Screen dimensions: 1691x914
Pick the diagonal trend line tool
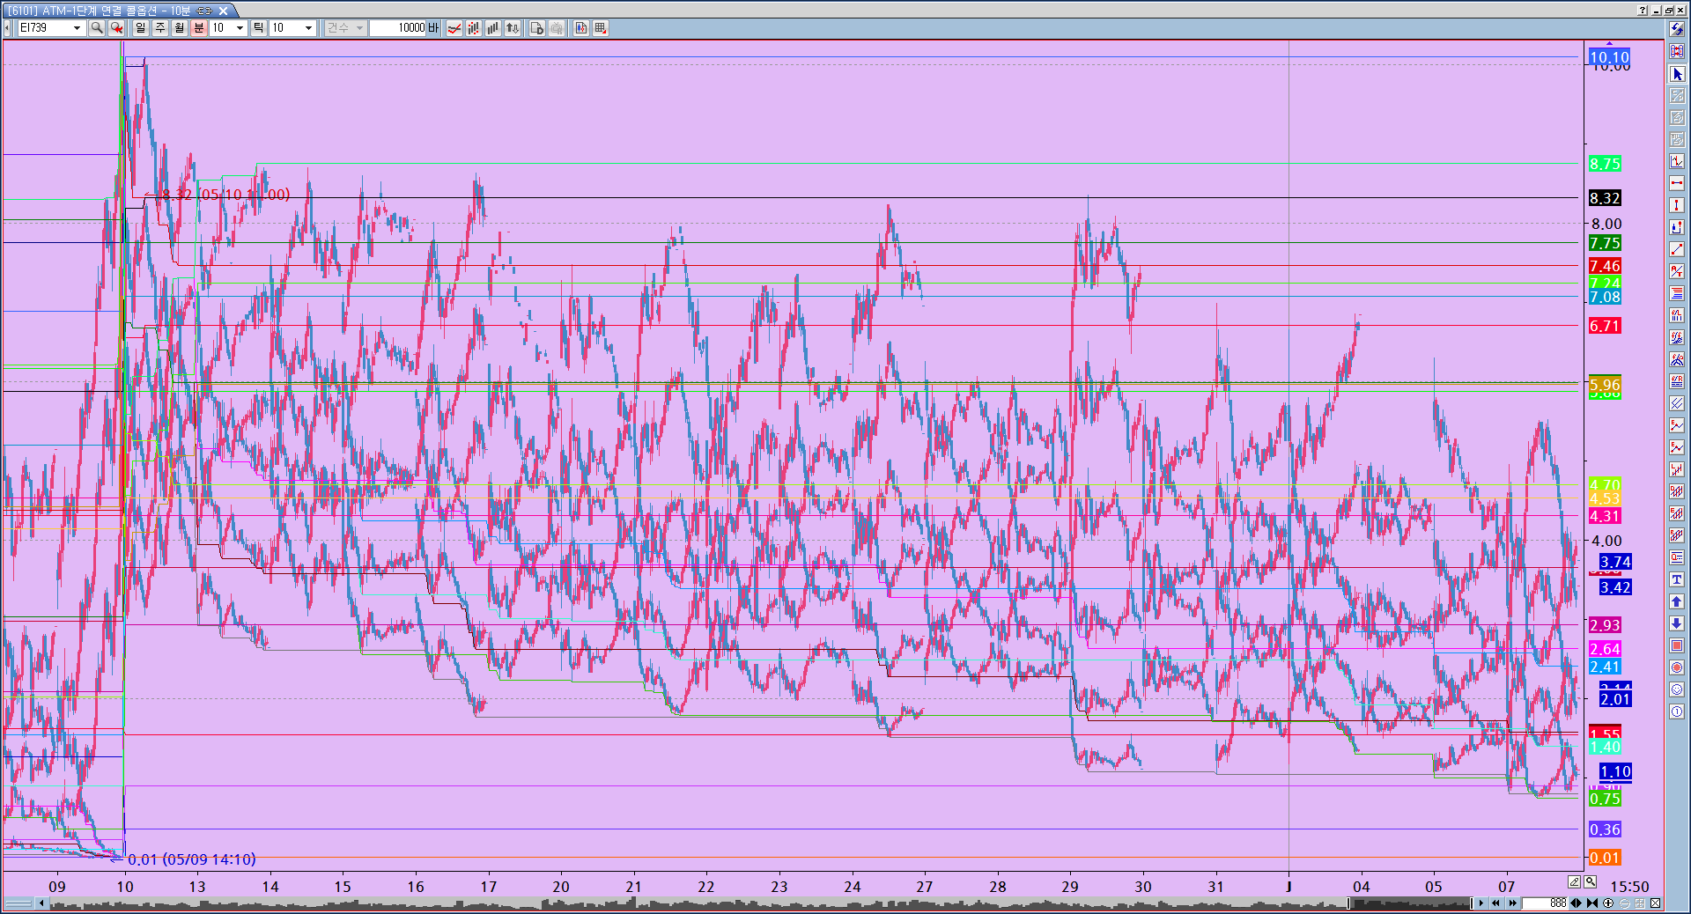point(1677,249)
